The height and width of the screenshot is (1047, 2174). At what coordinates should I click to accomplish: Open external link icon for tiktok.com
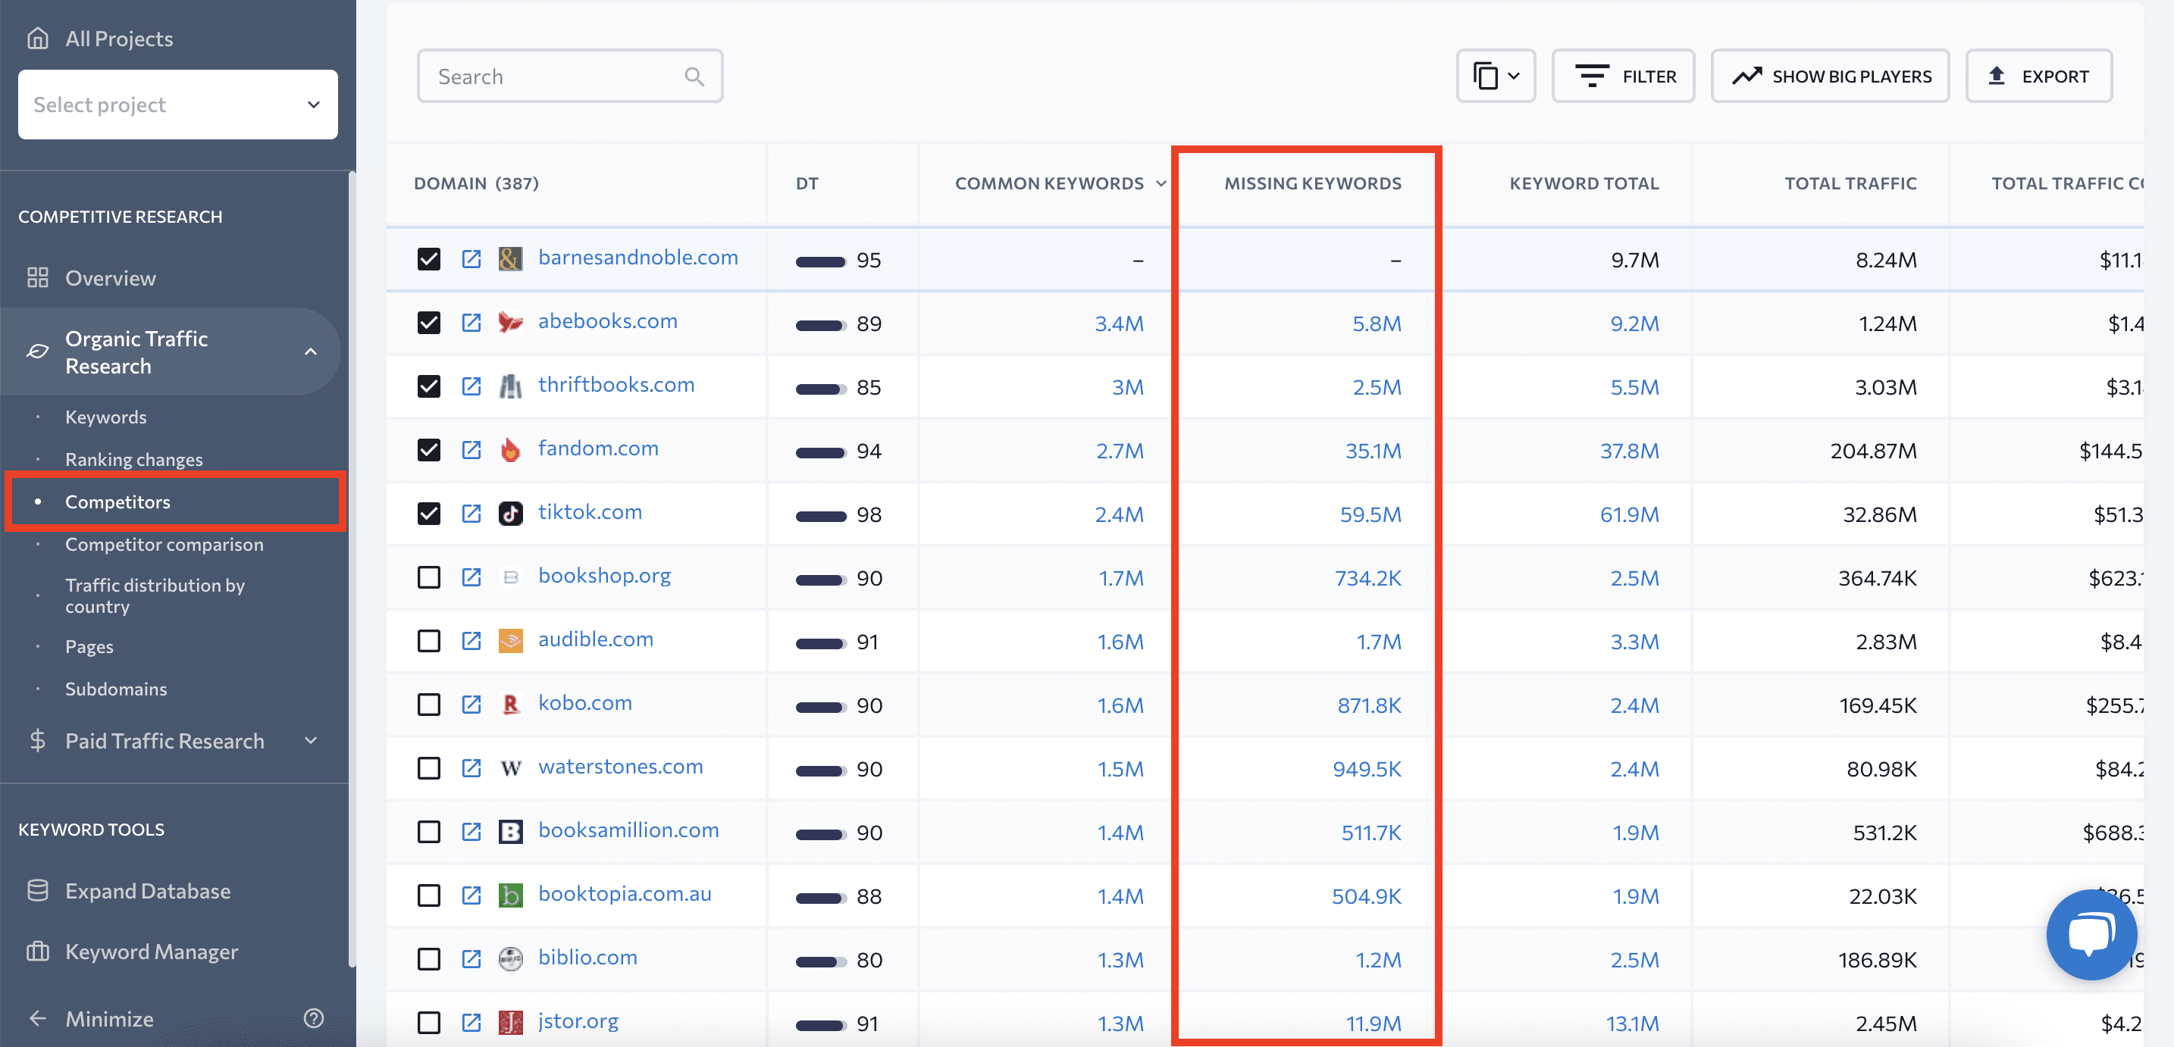[x=471, y=513]
